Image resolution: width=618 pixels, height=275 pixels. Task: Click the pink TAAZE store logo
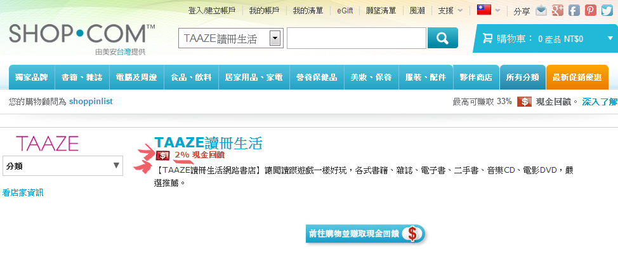tap(48, 144)
